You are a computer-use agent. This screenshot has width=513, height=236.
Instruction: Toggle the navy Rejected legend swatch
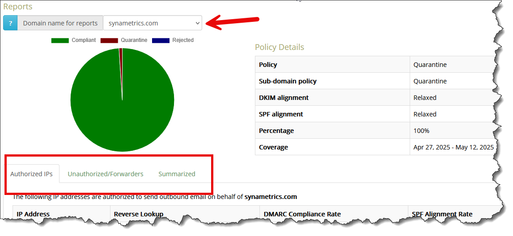point(161,40)
